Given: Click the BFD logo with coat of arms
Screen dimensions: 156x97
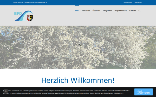Looking at the screenshot, I should pyautogui.click(x=23, y=16).
